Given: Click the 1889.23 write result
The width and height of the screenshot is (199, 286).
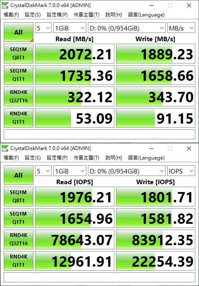Looking at the screenshot, I should coord(156,54).
